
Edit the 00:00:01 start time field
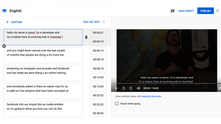point(98,33)
